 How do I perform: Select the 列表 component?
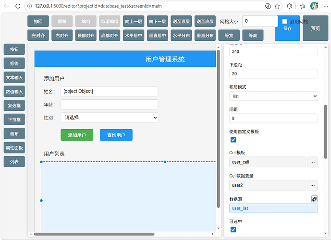(14, 162)
